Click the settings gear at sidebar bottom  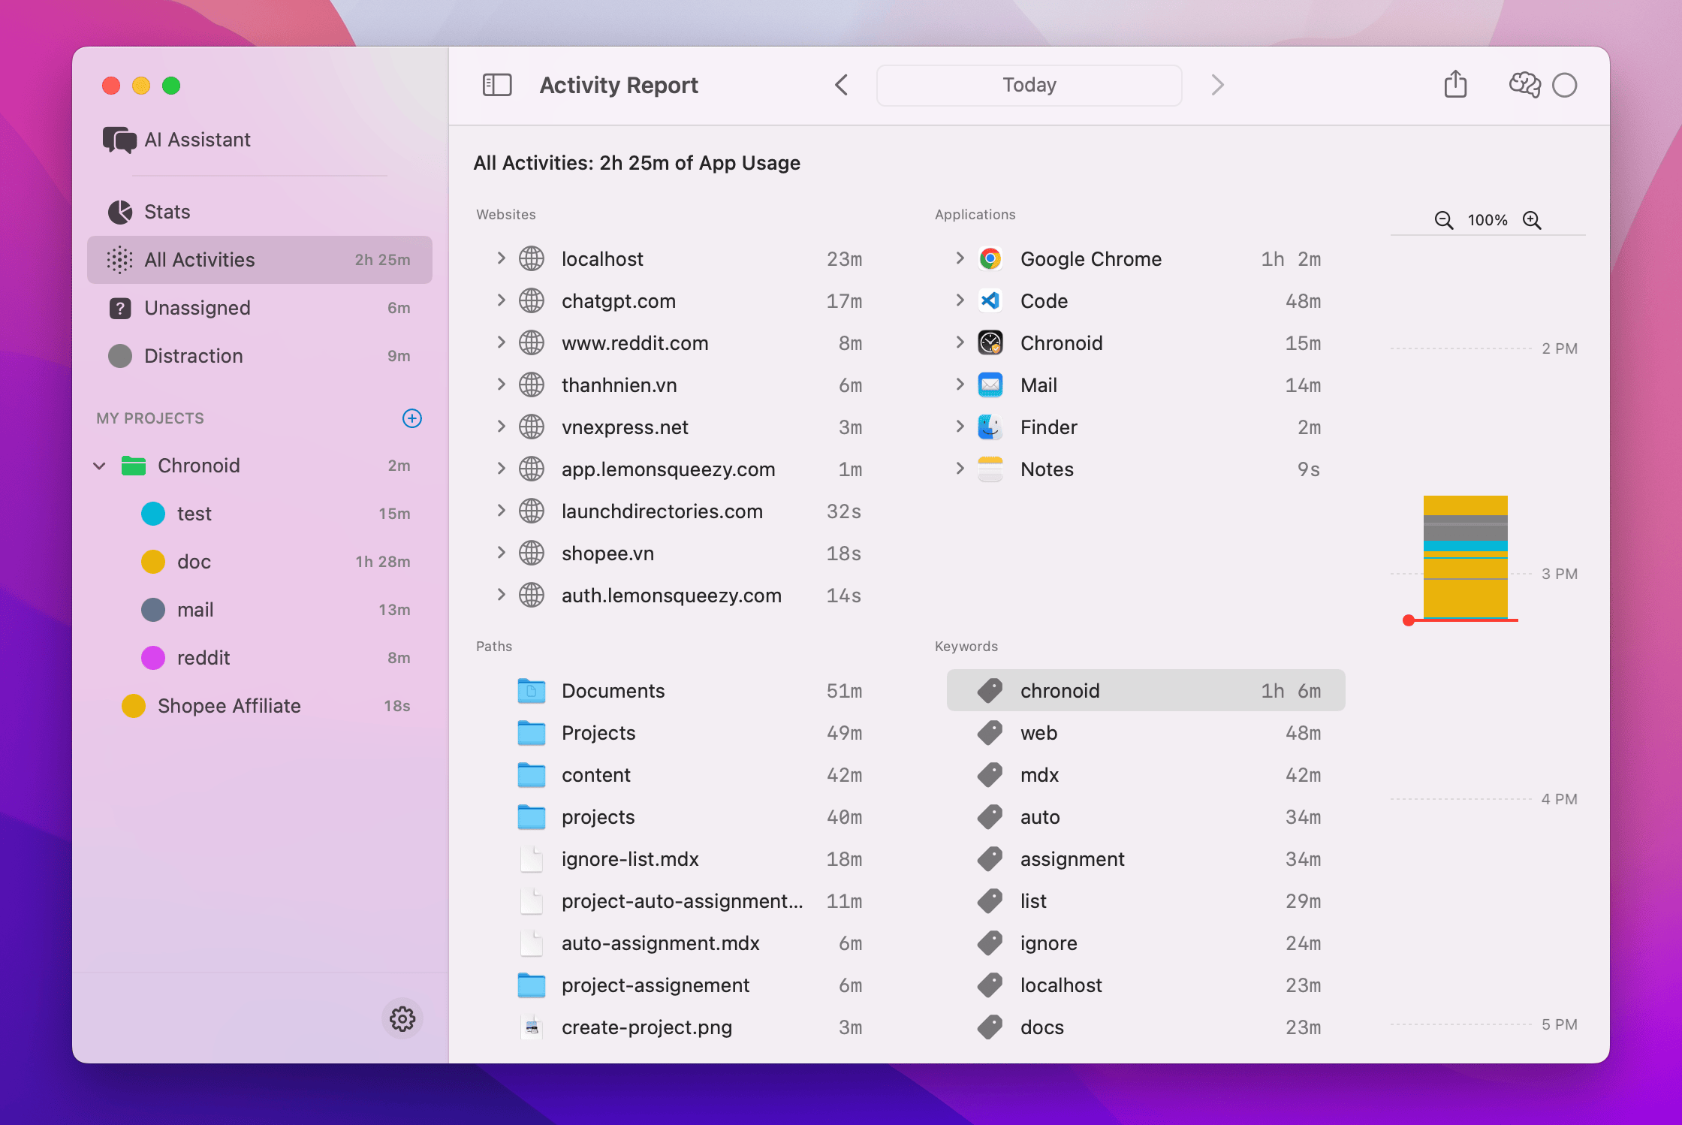[x=402, y=1019]
